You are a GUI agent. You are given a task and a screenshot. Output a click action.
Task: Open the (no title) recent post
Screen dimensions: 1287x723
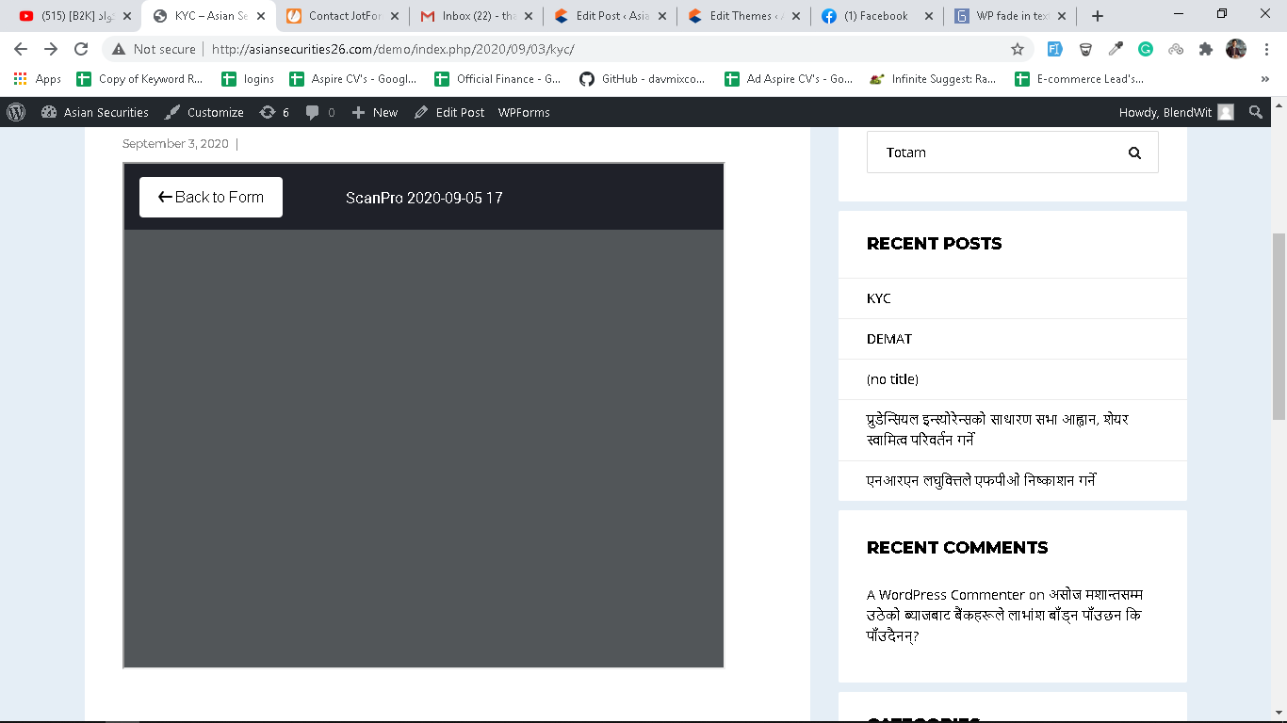pos(892,379)
